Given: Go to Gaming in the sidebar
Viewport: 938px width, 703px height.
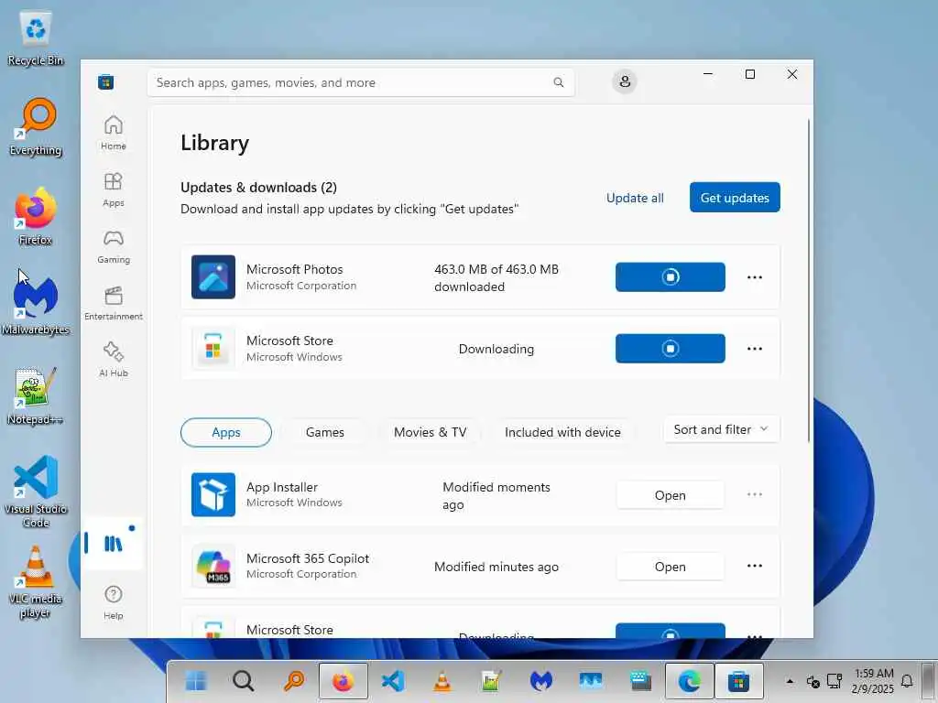Looking at the screenshot, I should click(x=113, y=246).
